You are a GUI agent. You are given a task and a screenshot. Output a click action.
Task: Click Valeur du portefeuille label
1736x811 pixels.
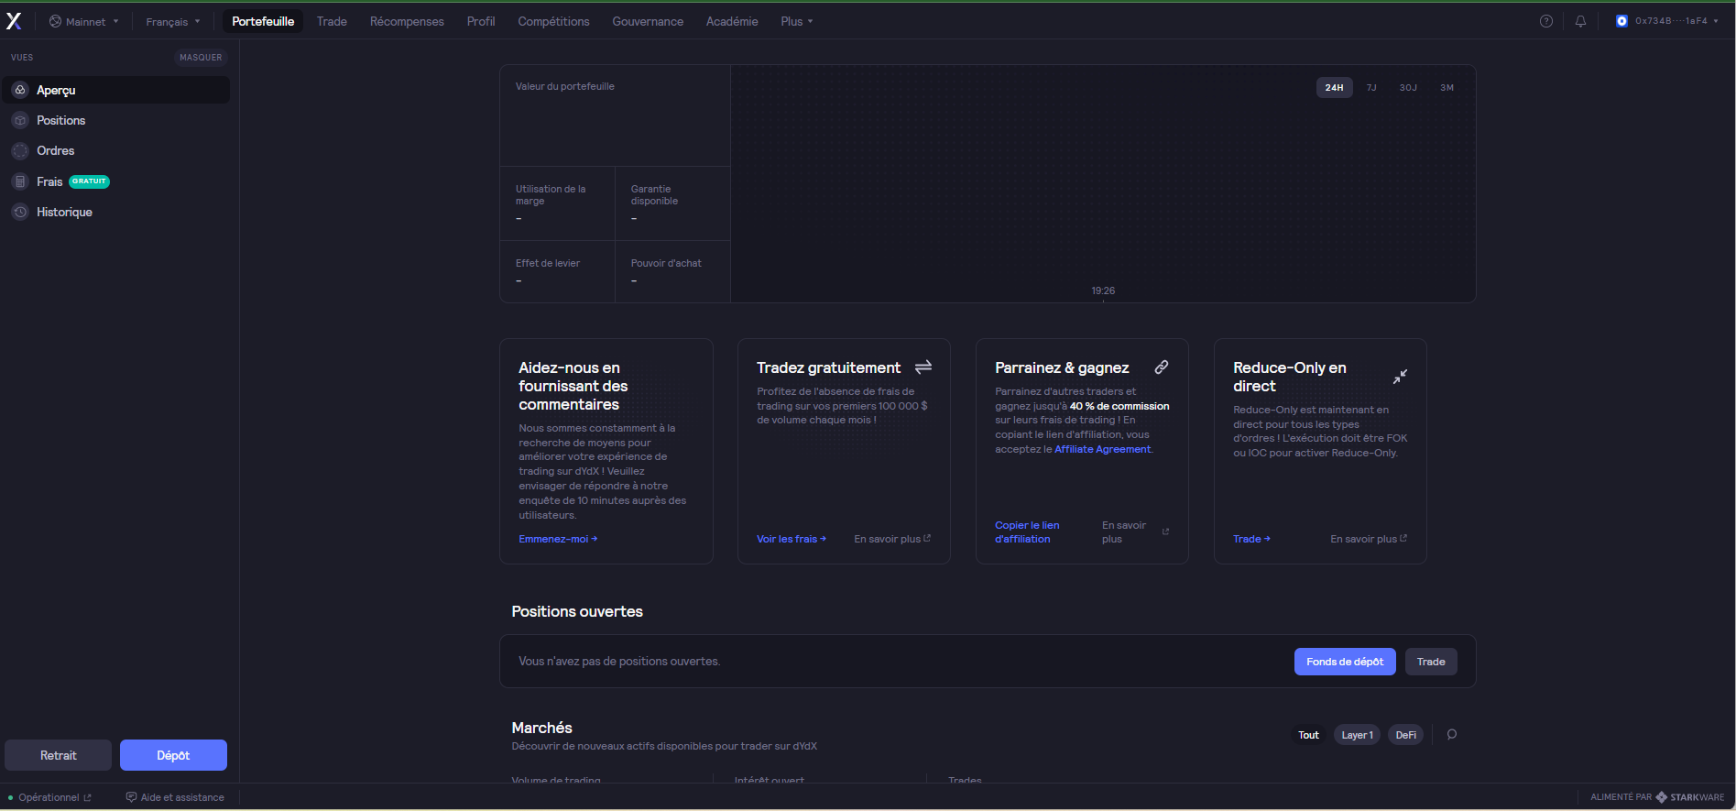[564, 86]
